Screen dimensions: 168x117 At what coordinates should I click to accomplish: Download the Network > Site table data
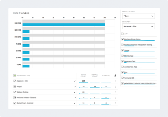click(x=115, y=76)
